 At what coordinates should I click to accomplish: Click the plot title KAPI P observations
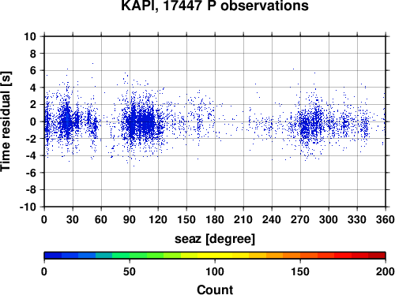coord(215,6)
